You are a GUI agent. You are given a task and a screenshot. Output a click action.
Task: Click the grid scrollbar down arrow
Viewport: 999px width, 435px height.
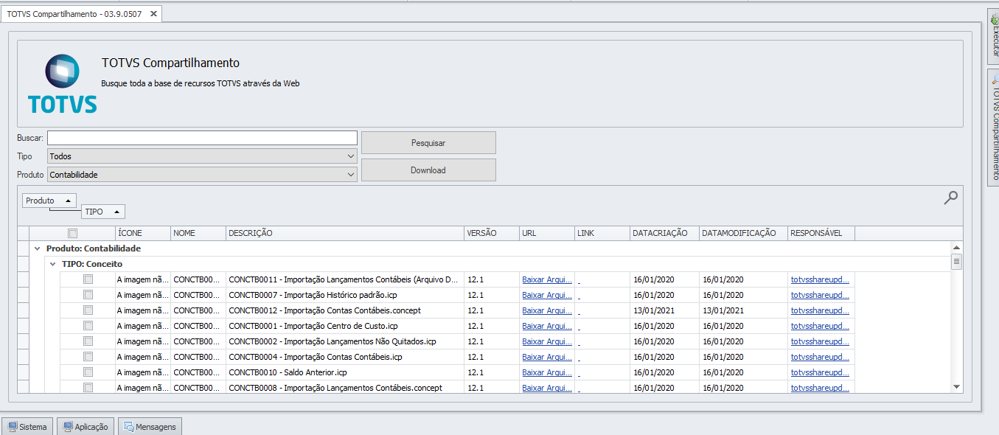pos(957,386)
